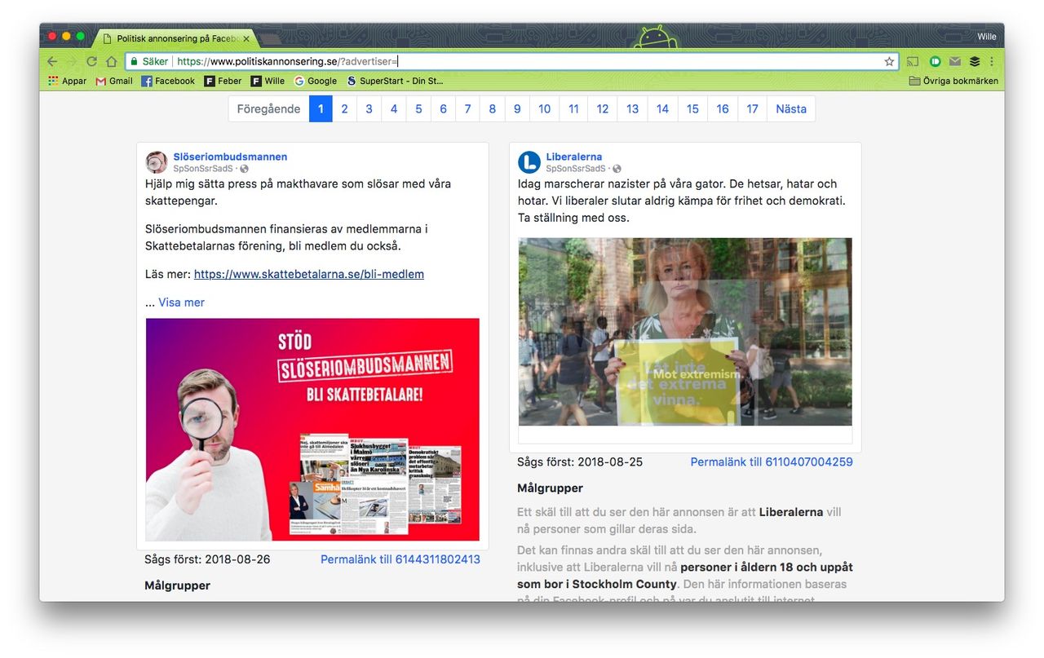Image resolution: width=1044 pixels, height=658 pixels.
Task: Go to page 10
Action: point(544,108)
